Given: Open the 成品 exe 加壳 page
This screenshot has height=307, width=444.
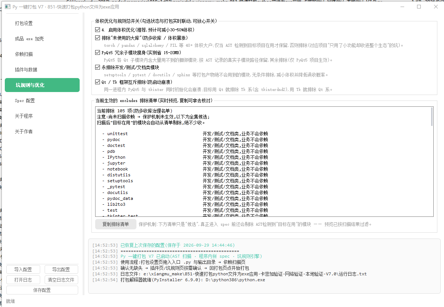Looking at the screenshot, I should click(42, 39).
